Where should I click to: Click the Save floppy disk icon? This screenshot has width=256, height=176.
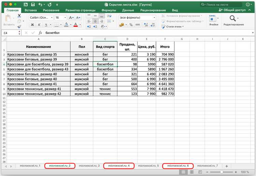coord(33,4)
